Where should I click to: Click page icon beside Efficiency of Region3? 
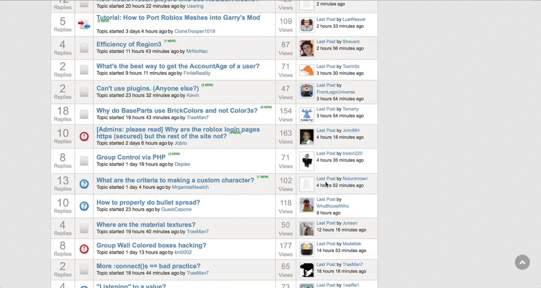pos(84,48)
